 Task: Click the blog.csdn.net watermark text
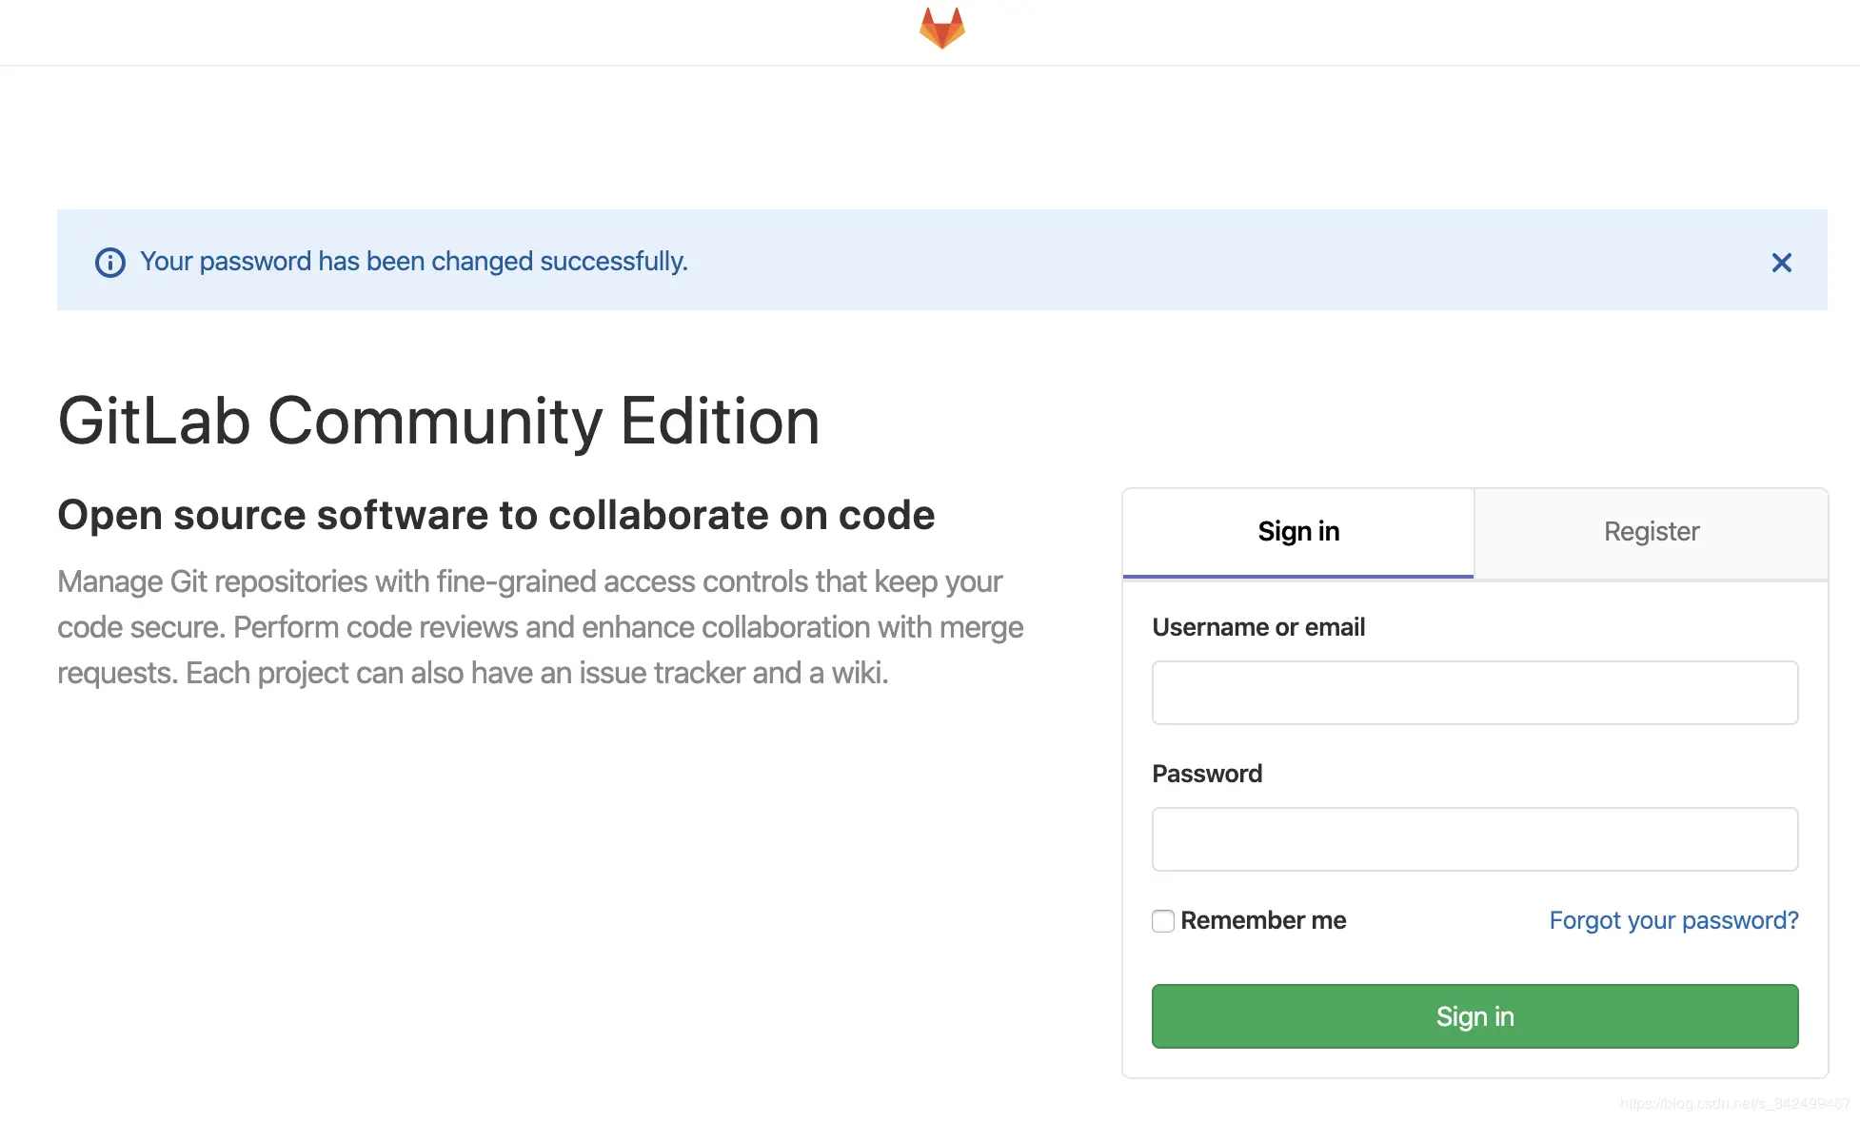[x=1734, y=1104]
